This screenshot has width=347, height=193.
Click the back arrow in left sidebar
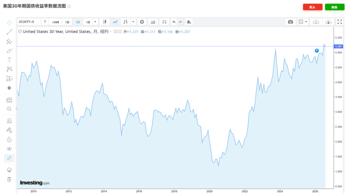(9, 88)
